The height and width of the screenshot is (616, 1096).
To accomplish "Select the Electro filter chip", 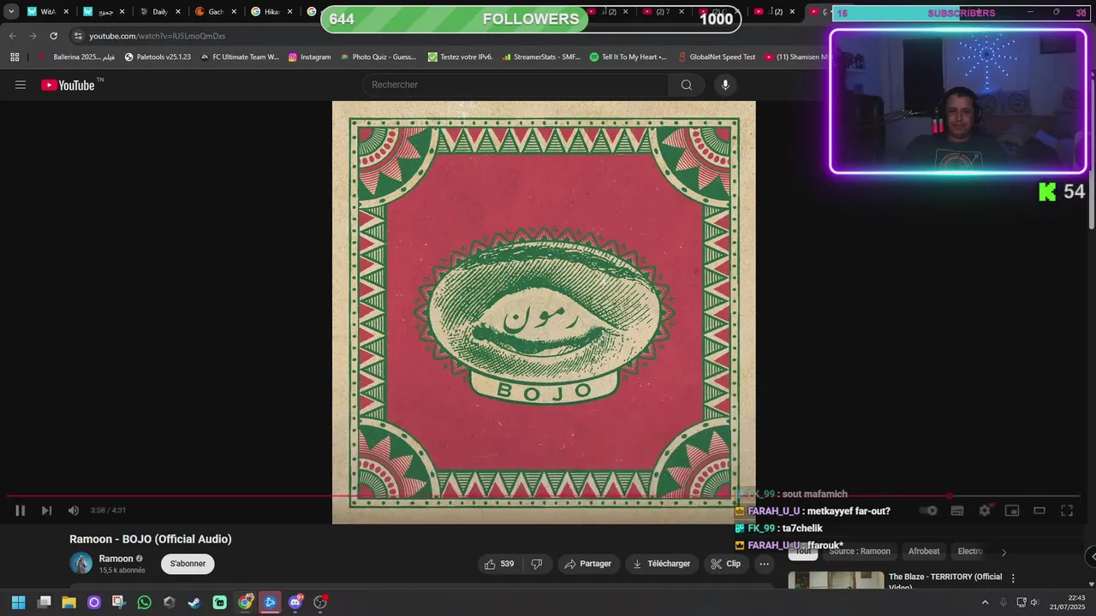I will [970, 552].
